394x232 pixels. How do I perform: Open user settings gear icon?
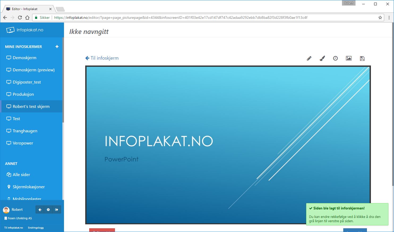(48, 210)
